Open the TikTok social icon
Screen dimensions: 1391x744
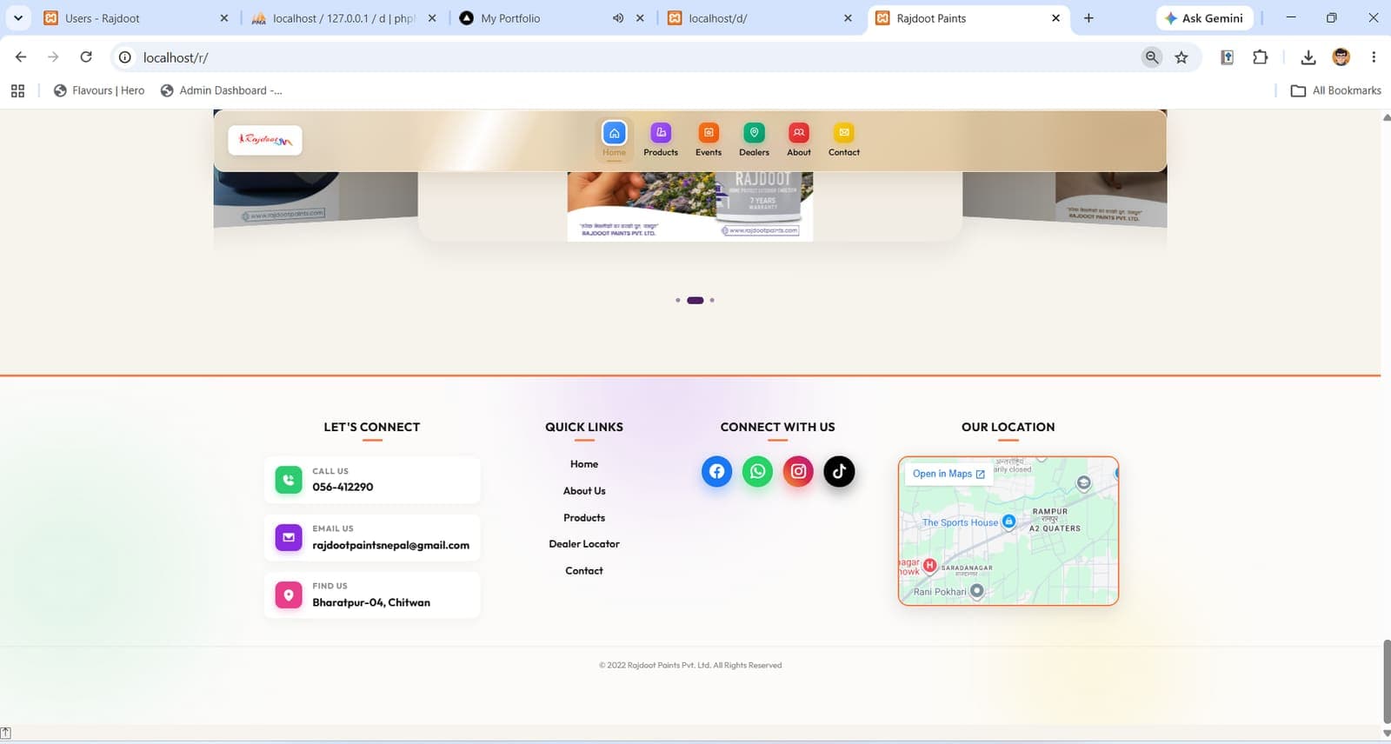(x=839, y=471)
